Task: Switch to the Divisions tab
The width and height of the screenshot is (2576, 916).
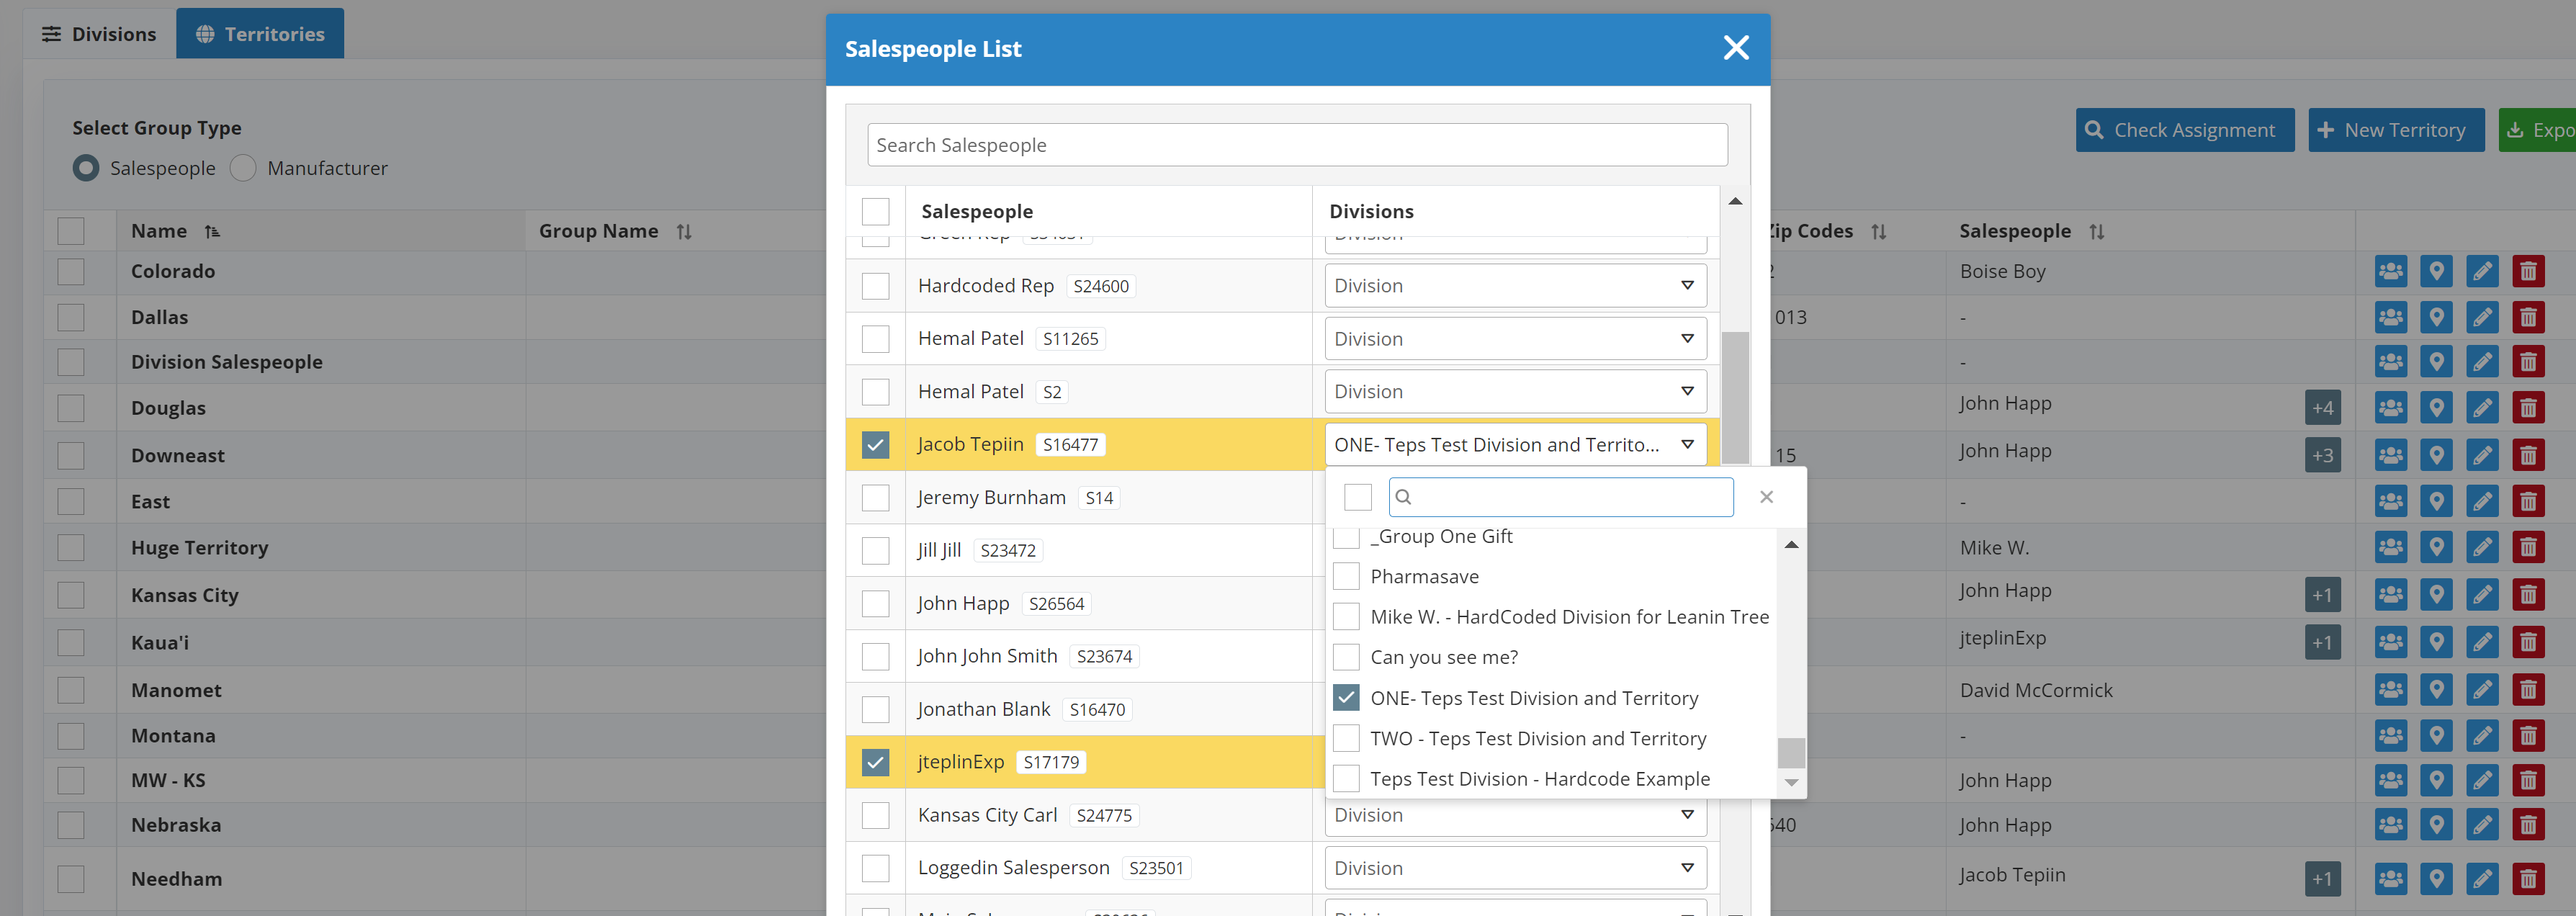Action: [x=99, y=34]
